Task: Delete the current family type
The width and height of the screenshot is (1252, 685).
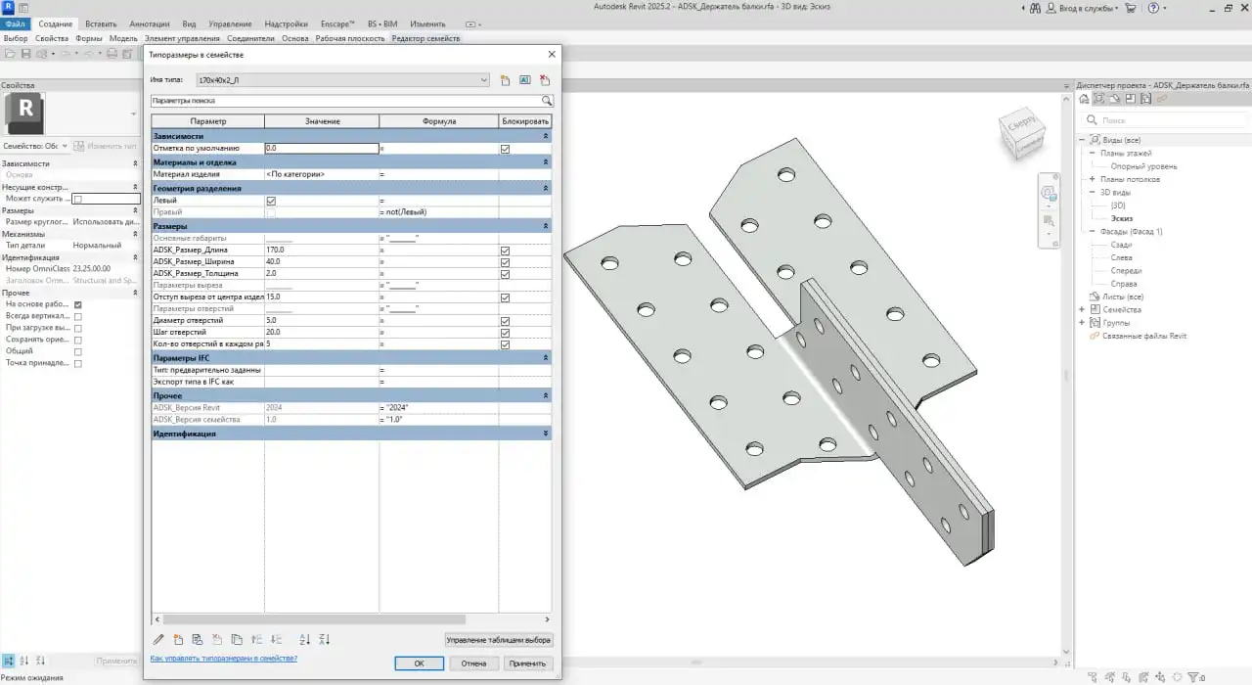Action: coord(545,80)
